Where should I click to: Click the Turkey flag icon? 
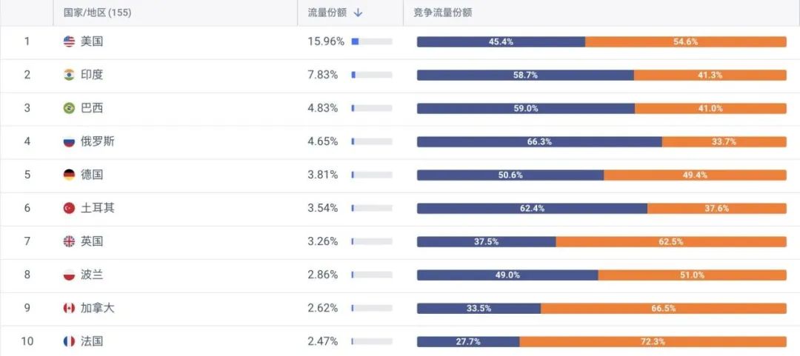(69, 208)
